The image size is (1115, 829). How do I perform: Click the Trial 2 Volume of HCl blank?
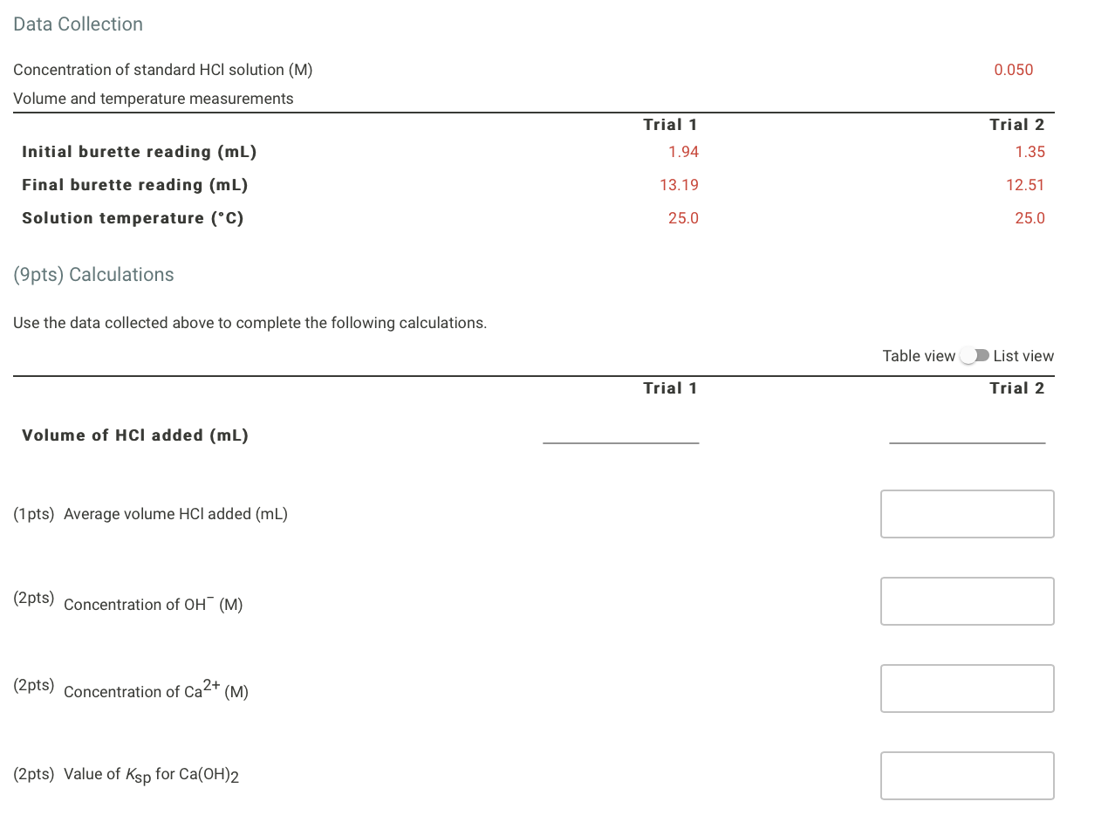click(x=967, y=442)
